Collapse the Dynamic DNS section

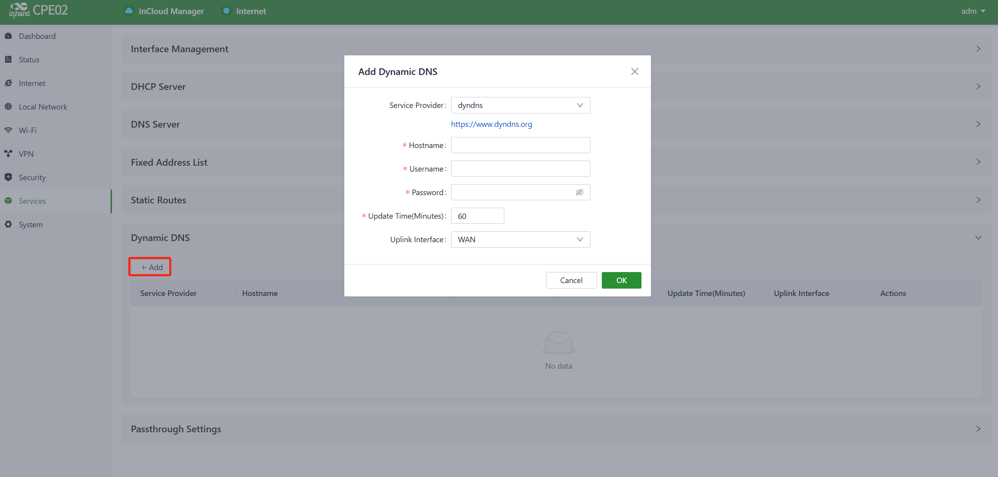[x=978, y=238]
